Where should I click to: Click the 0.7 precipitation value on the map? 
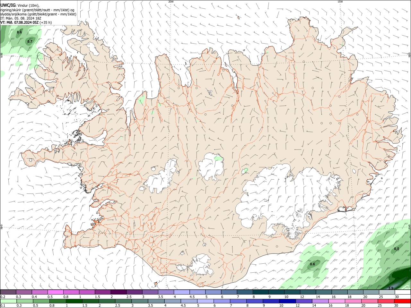(30, 41)
